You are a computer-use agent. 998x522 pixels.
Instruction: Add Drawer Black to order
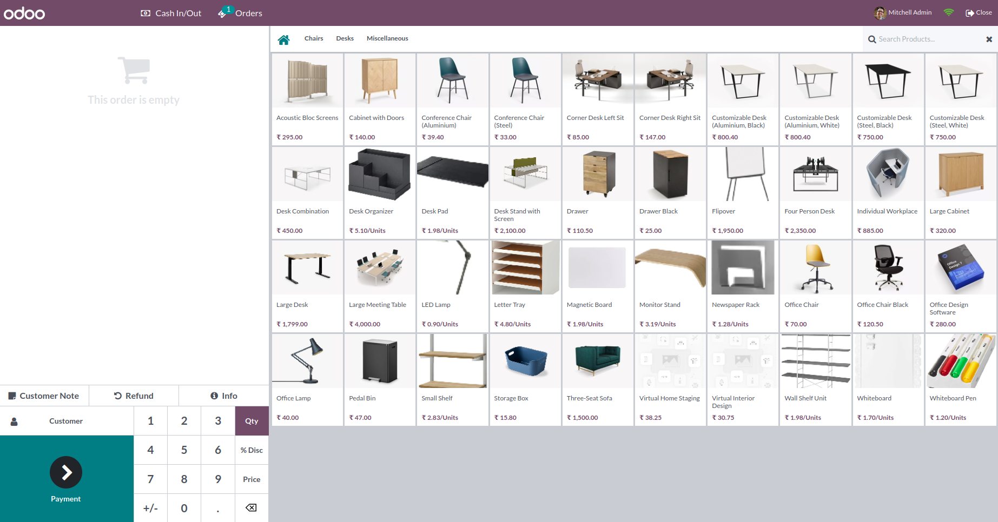[x=670, y=192]
